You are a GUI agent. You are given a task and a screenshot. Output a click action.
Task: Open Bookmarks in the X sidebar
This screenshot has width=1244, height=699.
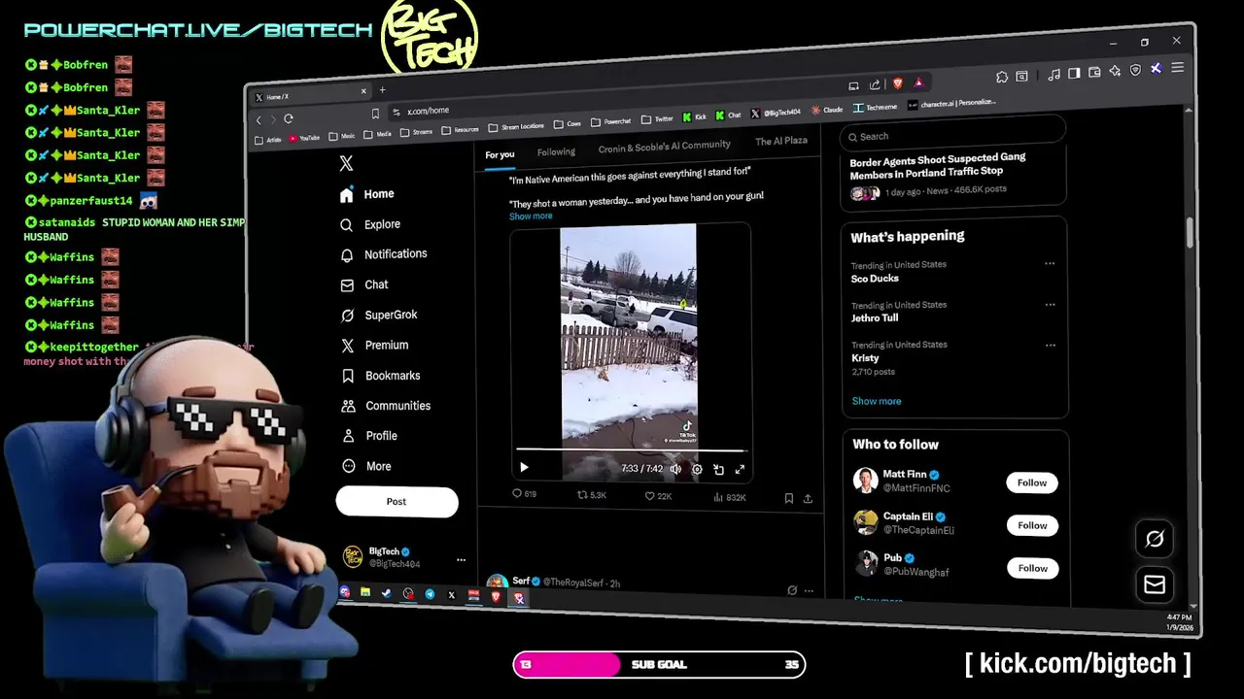point(381,375)
